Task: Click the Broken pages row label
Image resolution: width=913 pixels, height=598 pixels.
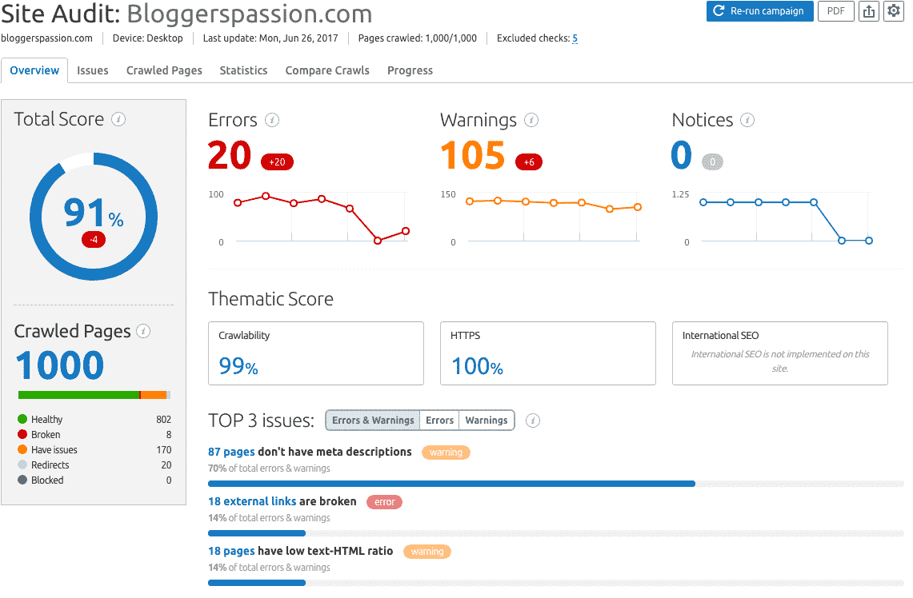Action: click(46, 435)
